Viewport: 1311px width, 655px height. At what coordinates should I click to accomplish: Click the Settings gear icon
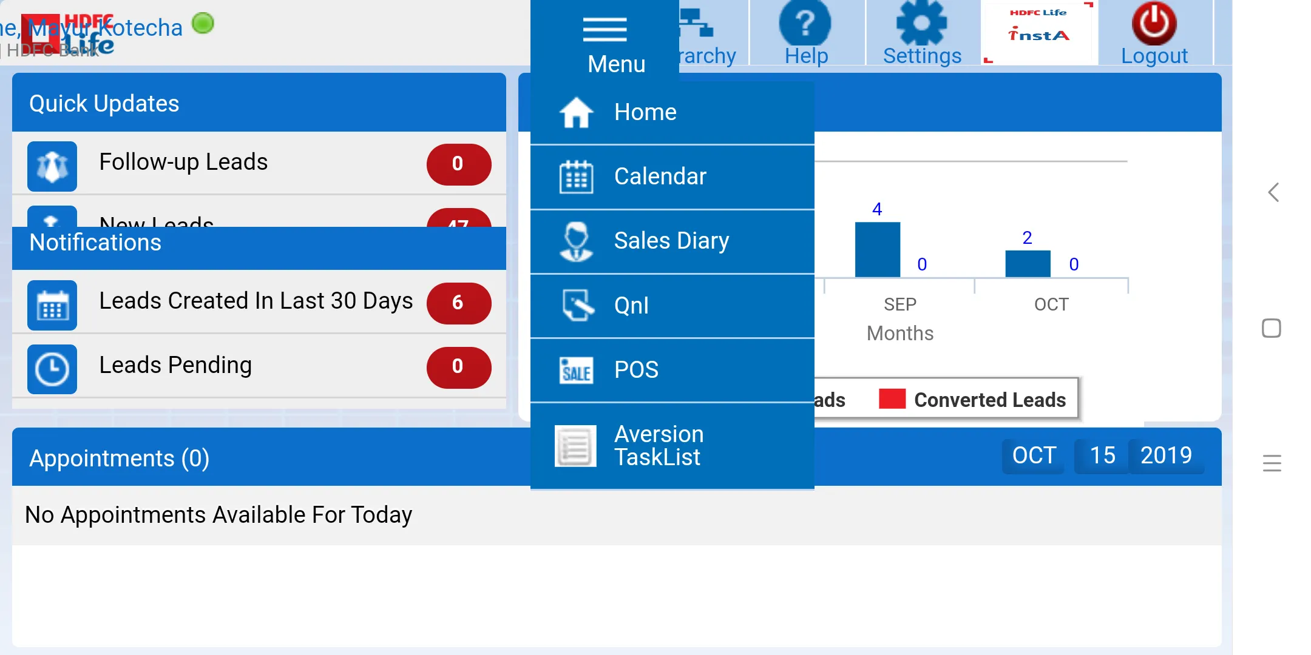point(921,24)
